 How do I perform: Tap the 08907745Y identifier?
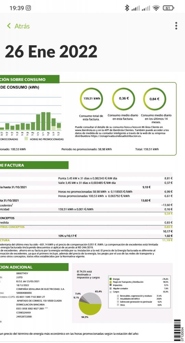22,273
